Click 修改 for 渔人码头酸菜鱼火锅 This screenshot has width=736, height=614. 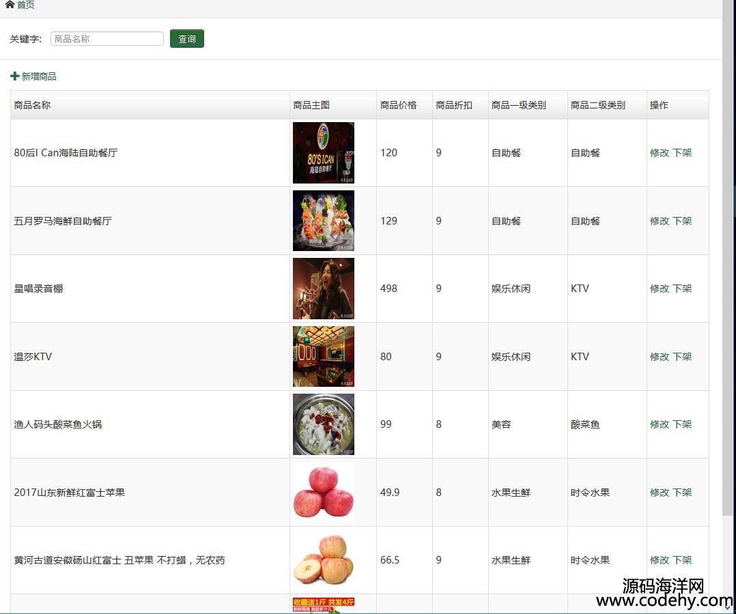(x=660, y=424)
